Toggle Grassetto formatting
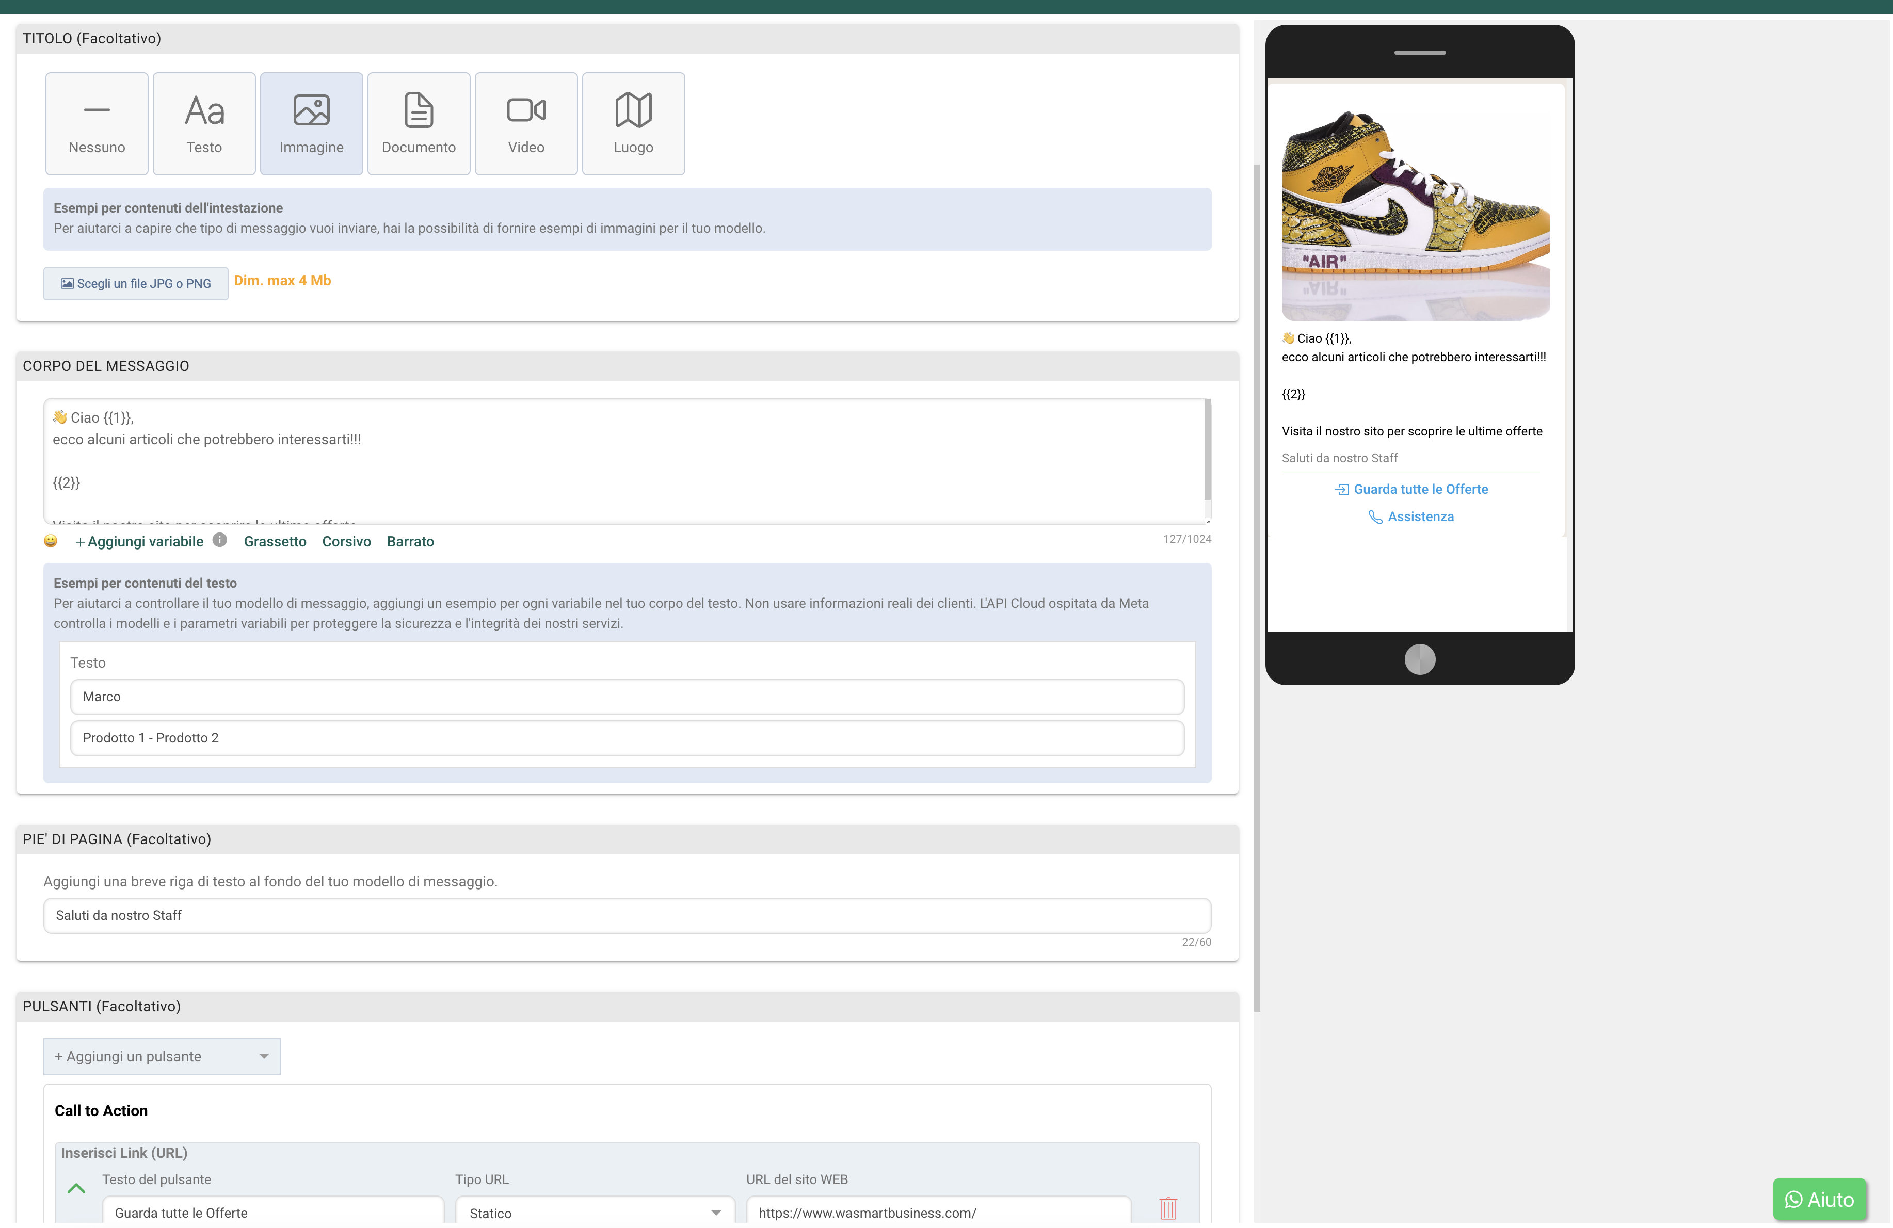The height and width of the screenshot is (1228, 1893). [x=275, y=541]
